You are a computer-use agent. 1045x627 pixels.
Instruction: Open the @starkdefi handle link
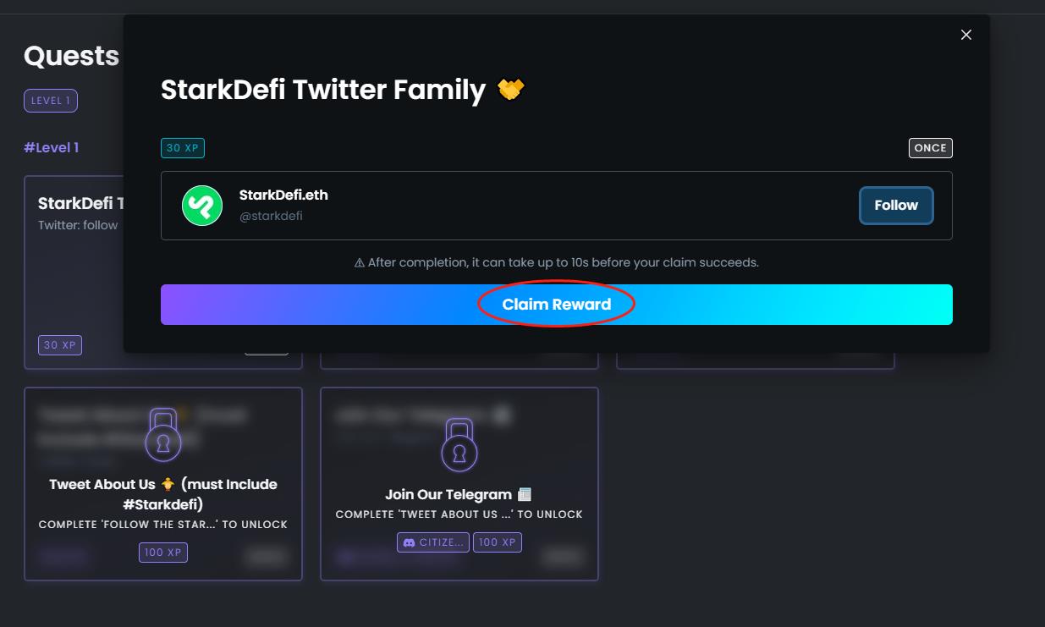coord(271,216)
